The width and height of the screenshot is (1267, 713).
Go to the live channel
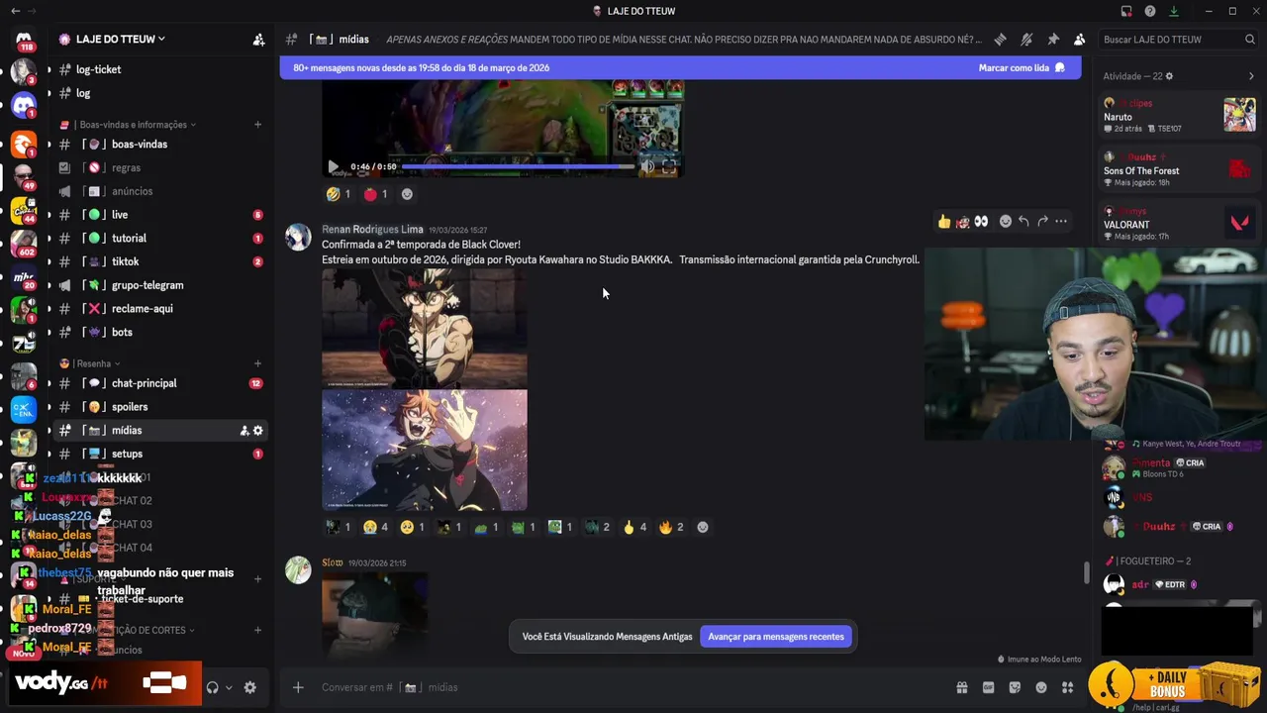click(158, 215)
